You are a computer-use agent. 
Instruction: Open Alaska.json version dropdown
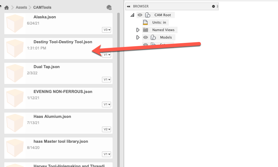(107, 30)
